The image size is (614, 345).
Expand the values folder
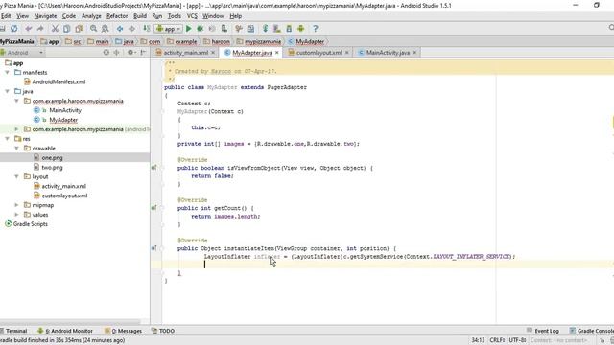[17, 215]
